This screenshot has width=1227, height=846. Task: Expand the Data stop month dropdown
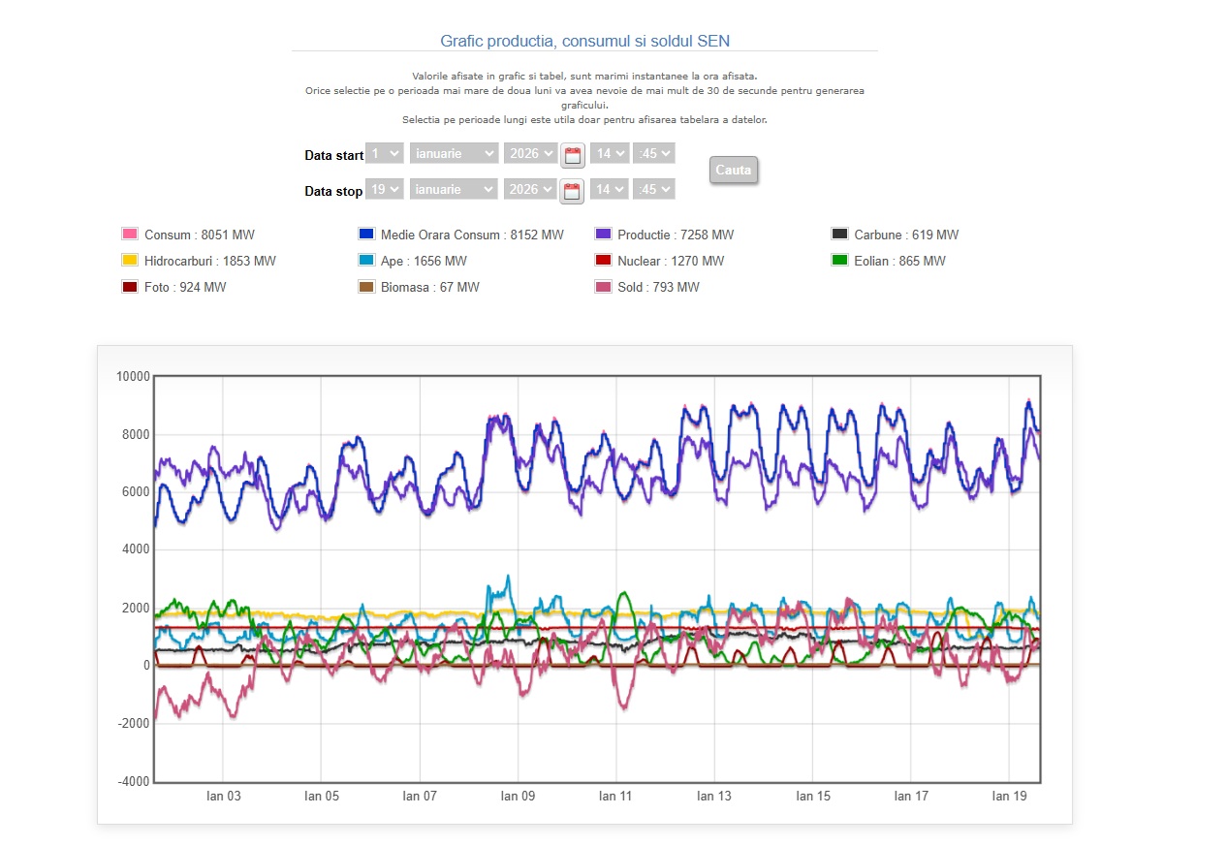click(454, 189)
